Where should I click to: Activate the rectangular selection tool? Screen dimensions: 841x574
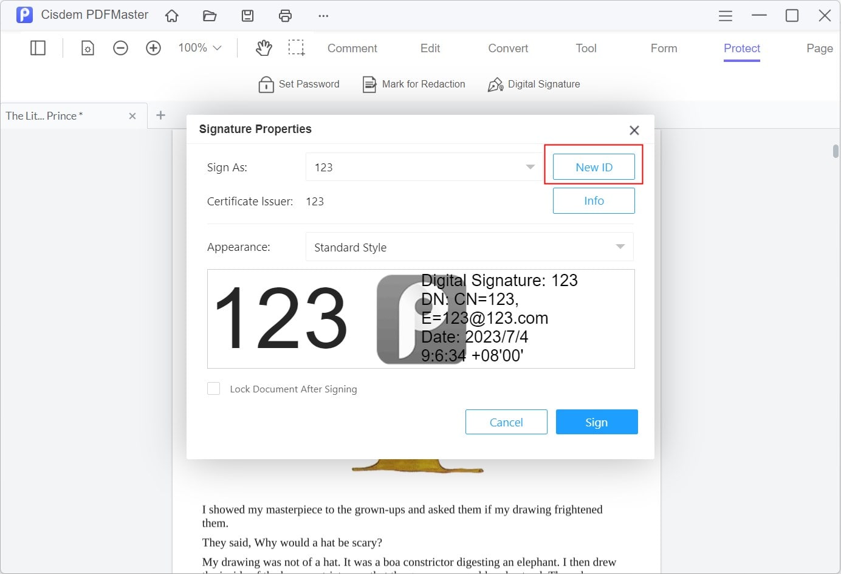coord(297,47)
